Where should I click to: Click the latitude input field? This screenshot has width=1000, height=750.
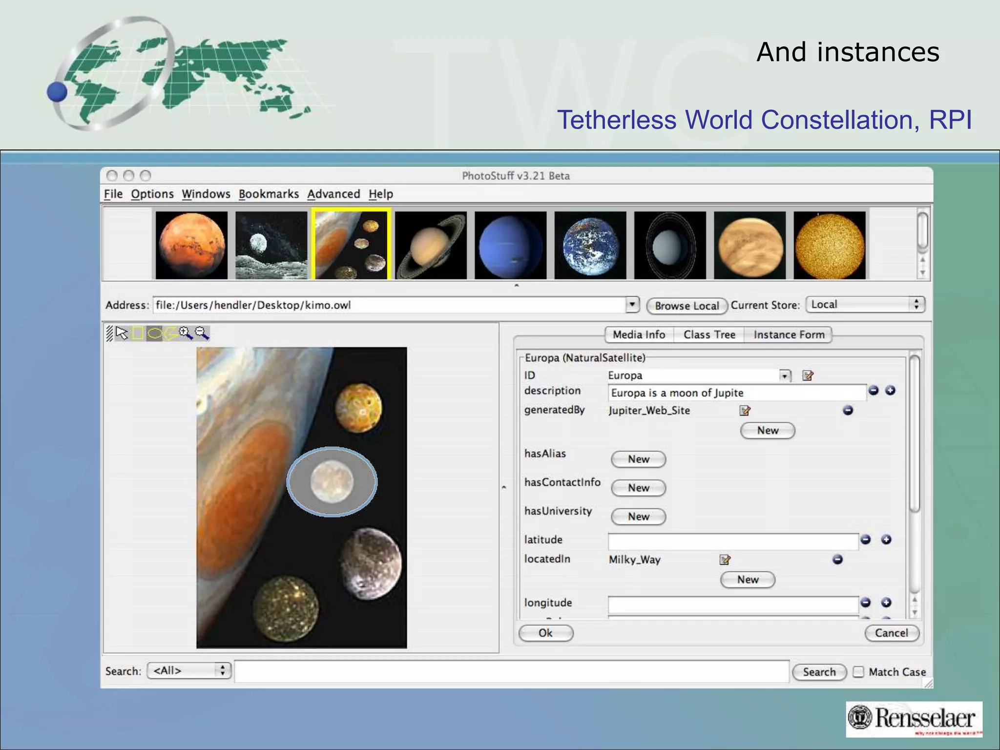pos(733,541)
